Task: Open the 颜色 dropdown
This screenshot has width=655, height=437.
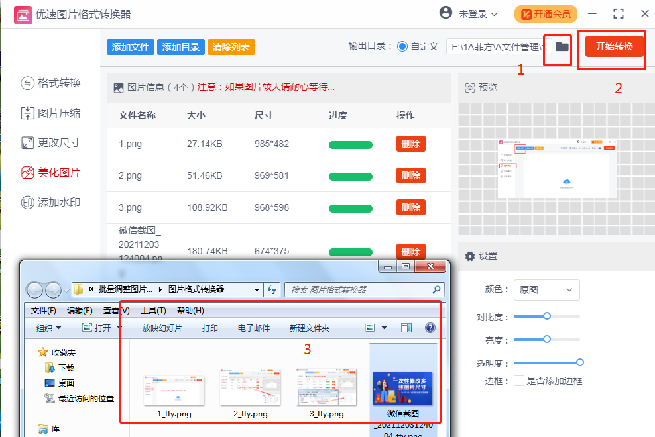Action: pyautogui.click(x=546, y=290)
